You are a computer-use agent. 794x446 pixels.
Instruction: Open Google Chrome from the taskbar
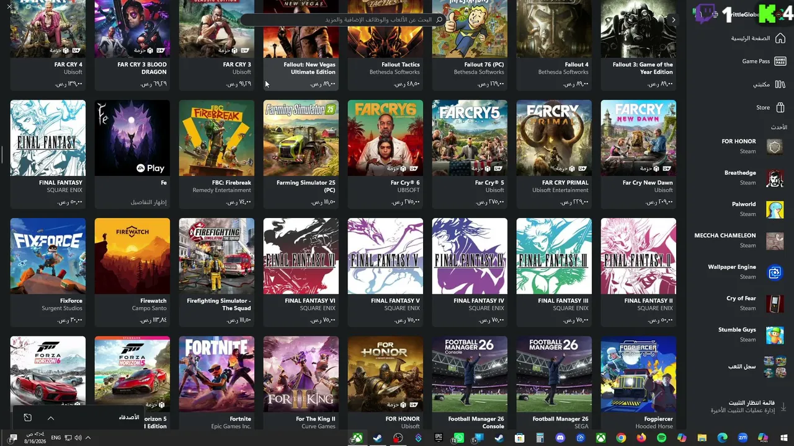point(621,438)
